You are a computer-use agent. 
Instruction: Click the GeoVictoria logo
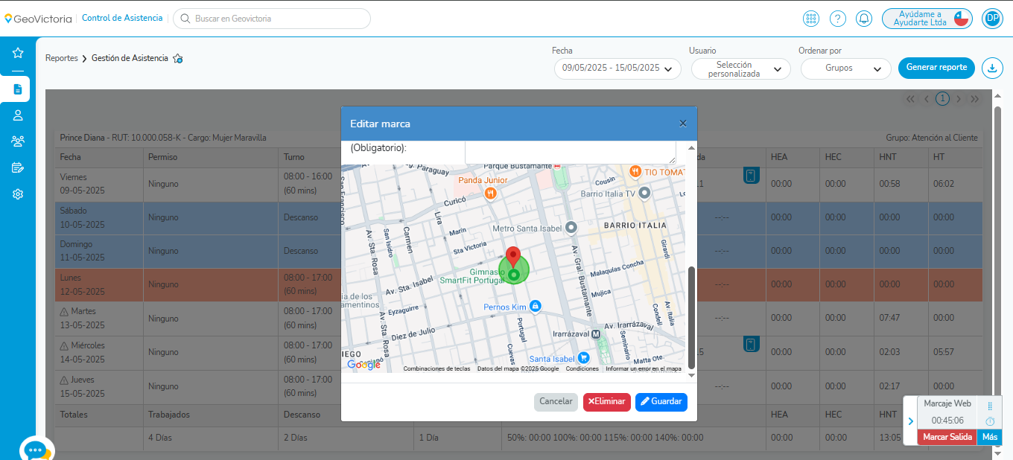click(37, 19)
